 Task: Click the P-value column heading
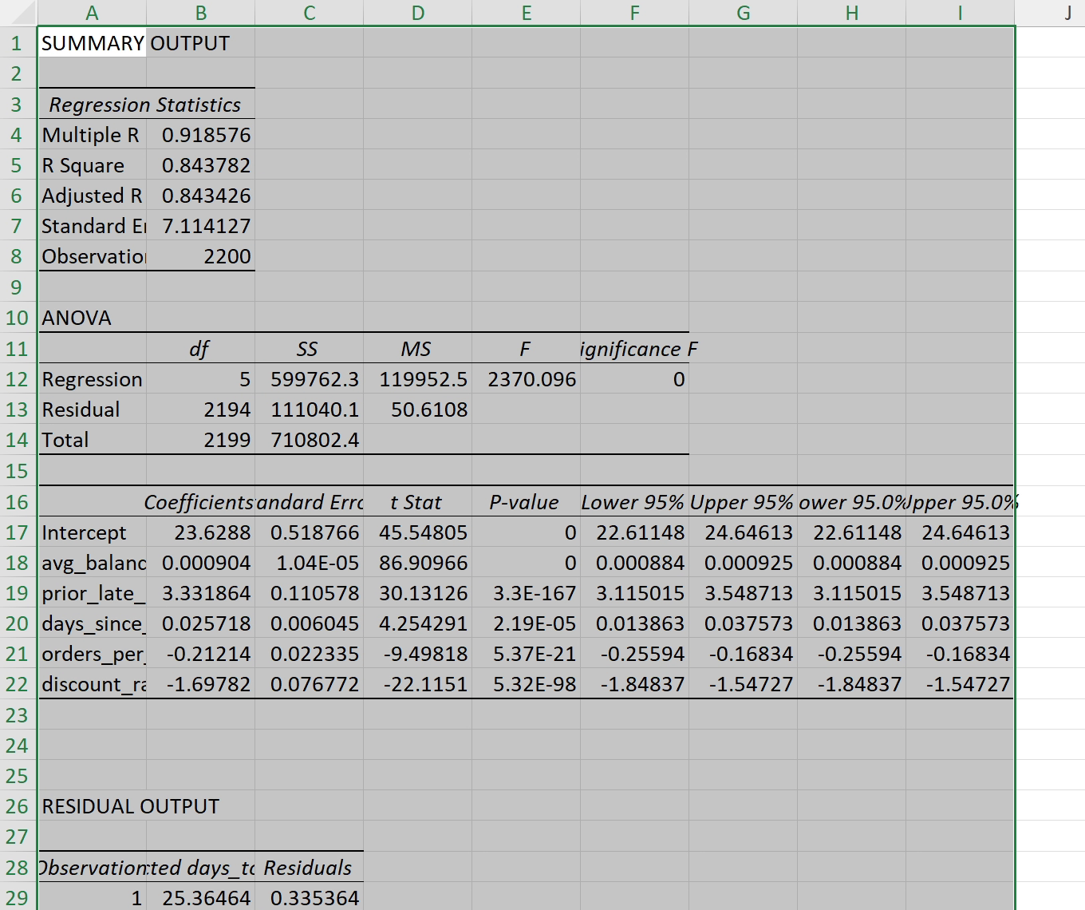coord(526,502)
